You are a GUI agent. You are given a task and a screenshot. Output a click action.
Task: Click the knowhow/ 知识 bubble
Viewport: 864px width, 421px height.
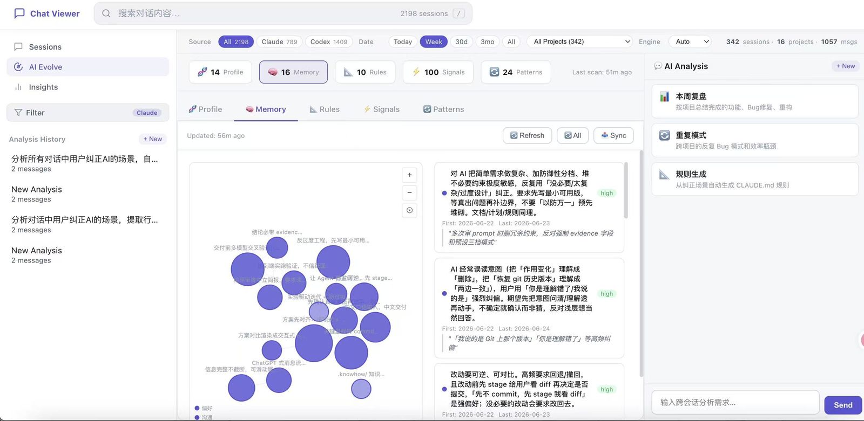click(x=361, y=389)
